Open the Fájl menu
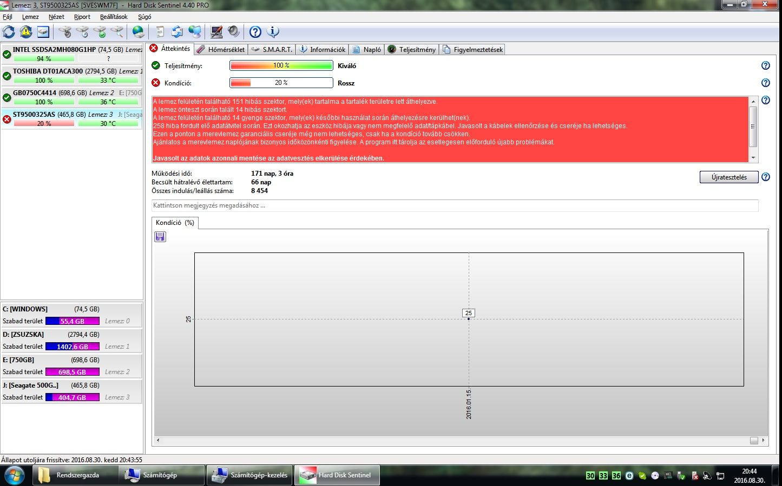This screenshot has height=486, width=782. 8,17
